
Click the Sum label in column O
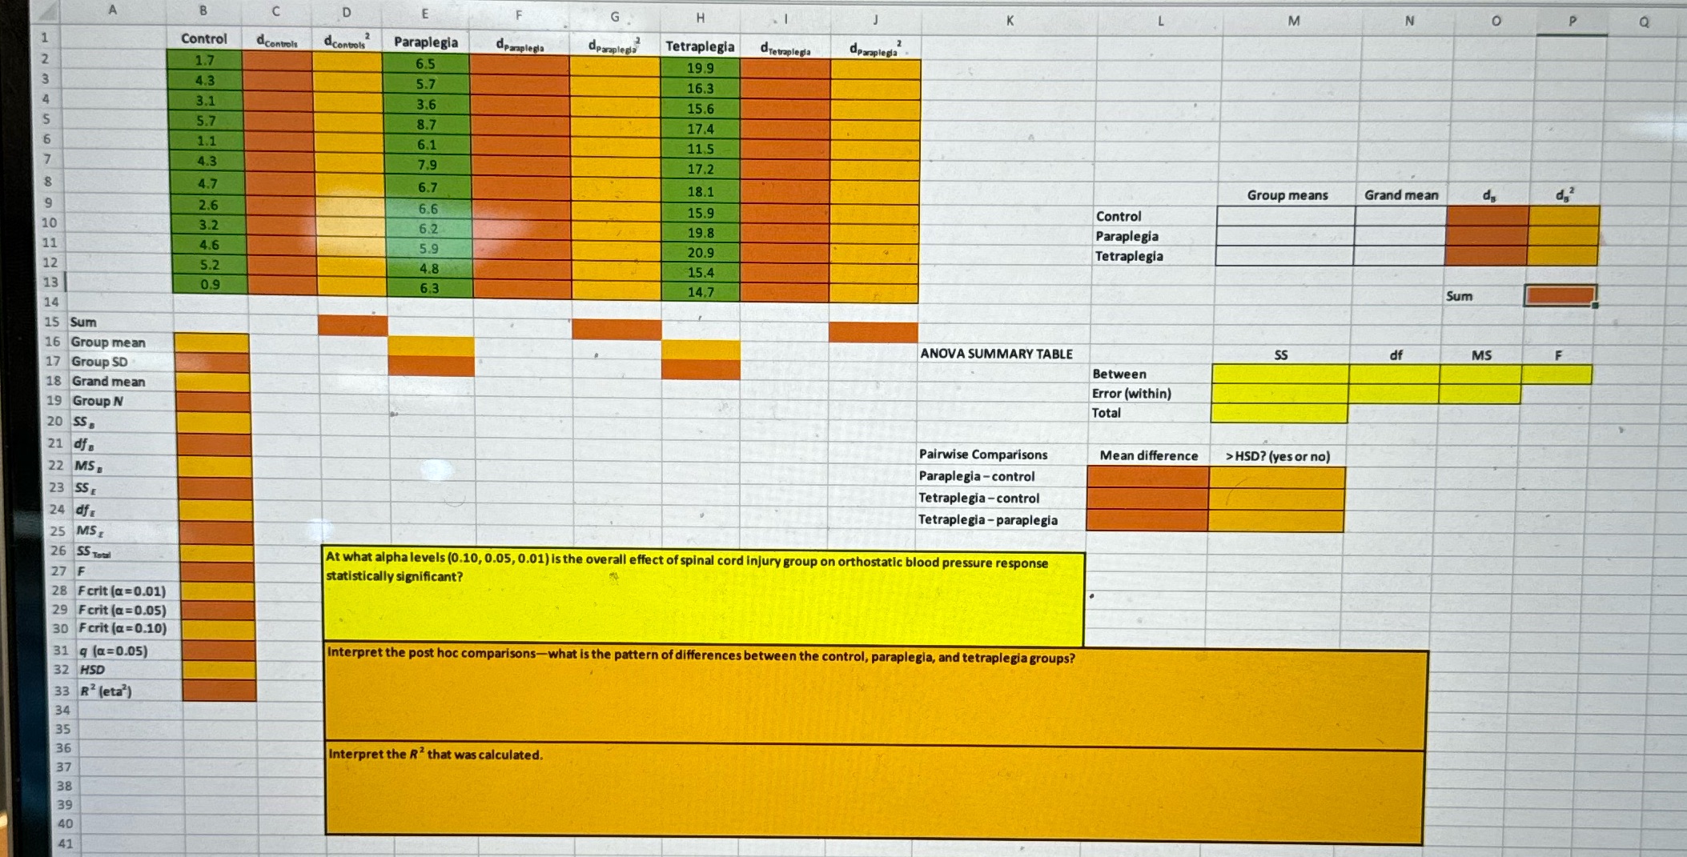click(1459, 296)
